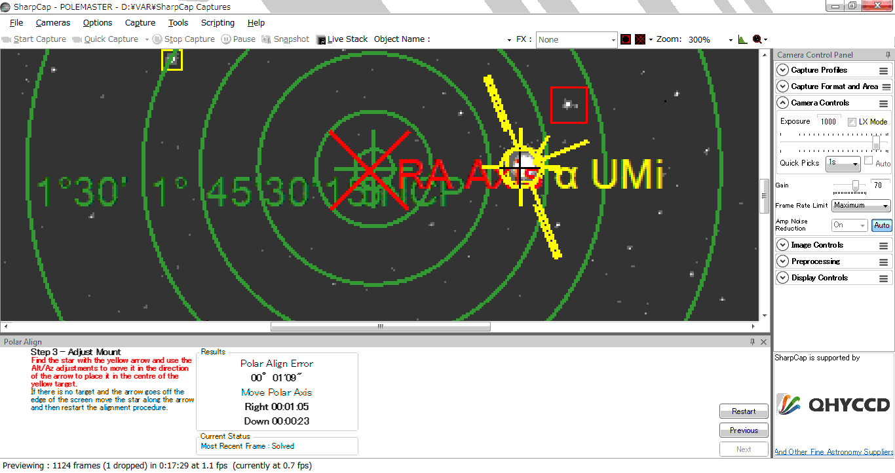Enable the LX Mode checkbox
This screenshot has height=473, width=895.
click(x=852, y=122)
